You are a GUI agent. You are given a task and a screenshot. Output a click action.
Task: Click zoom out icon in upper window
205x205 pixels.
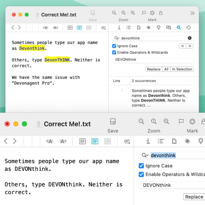tap(114, 13)
